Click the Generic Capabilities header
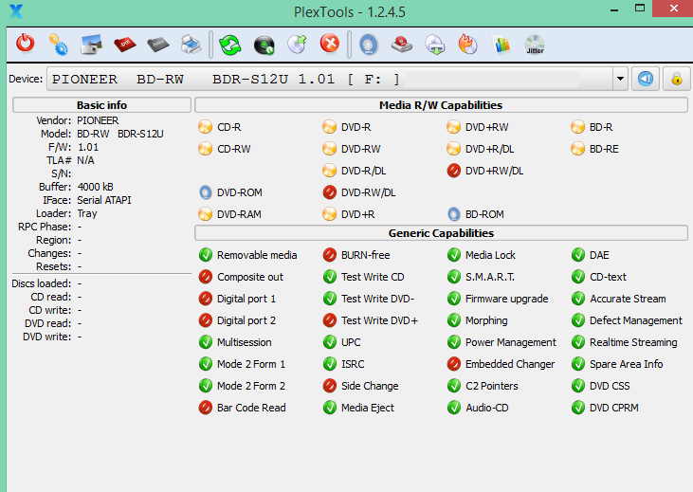693x492 pixels. (x=441, y=233)
